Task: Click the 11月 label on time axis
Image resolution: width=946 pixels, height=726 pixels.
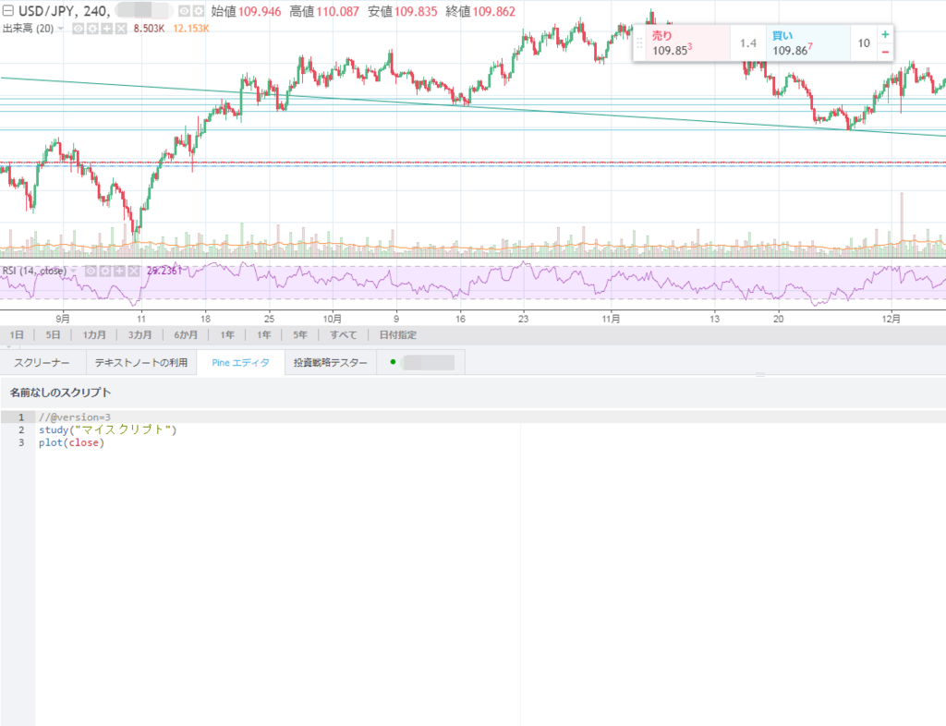Action: pyautogui.click(x=611, y=319)
